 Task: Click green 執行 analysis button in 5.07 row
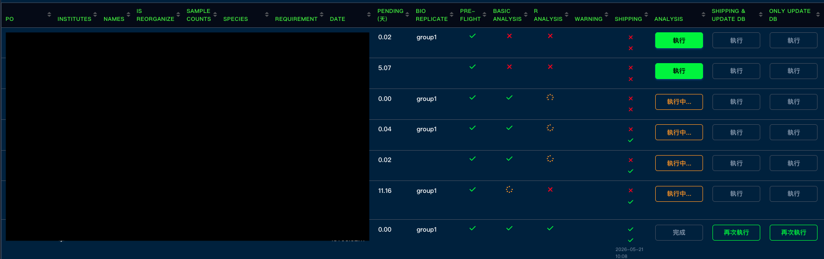(x=679, y=71)
